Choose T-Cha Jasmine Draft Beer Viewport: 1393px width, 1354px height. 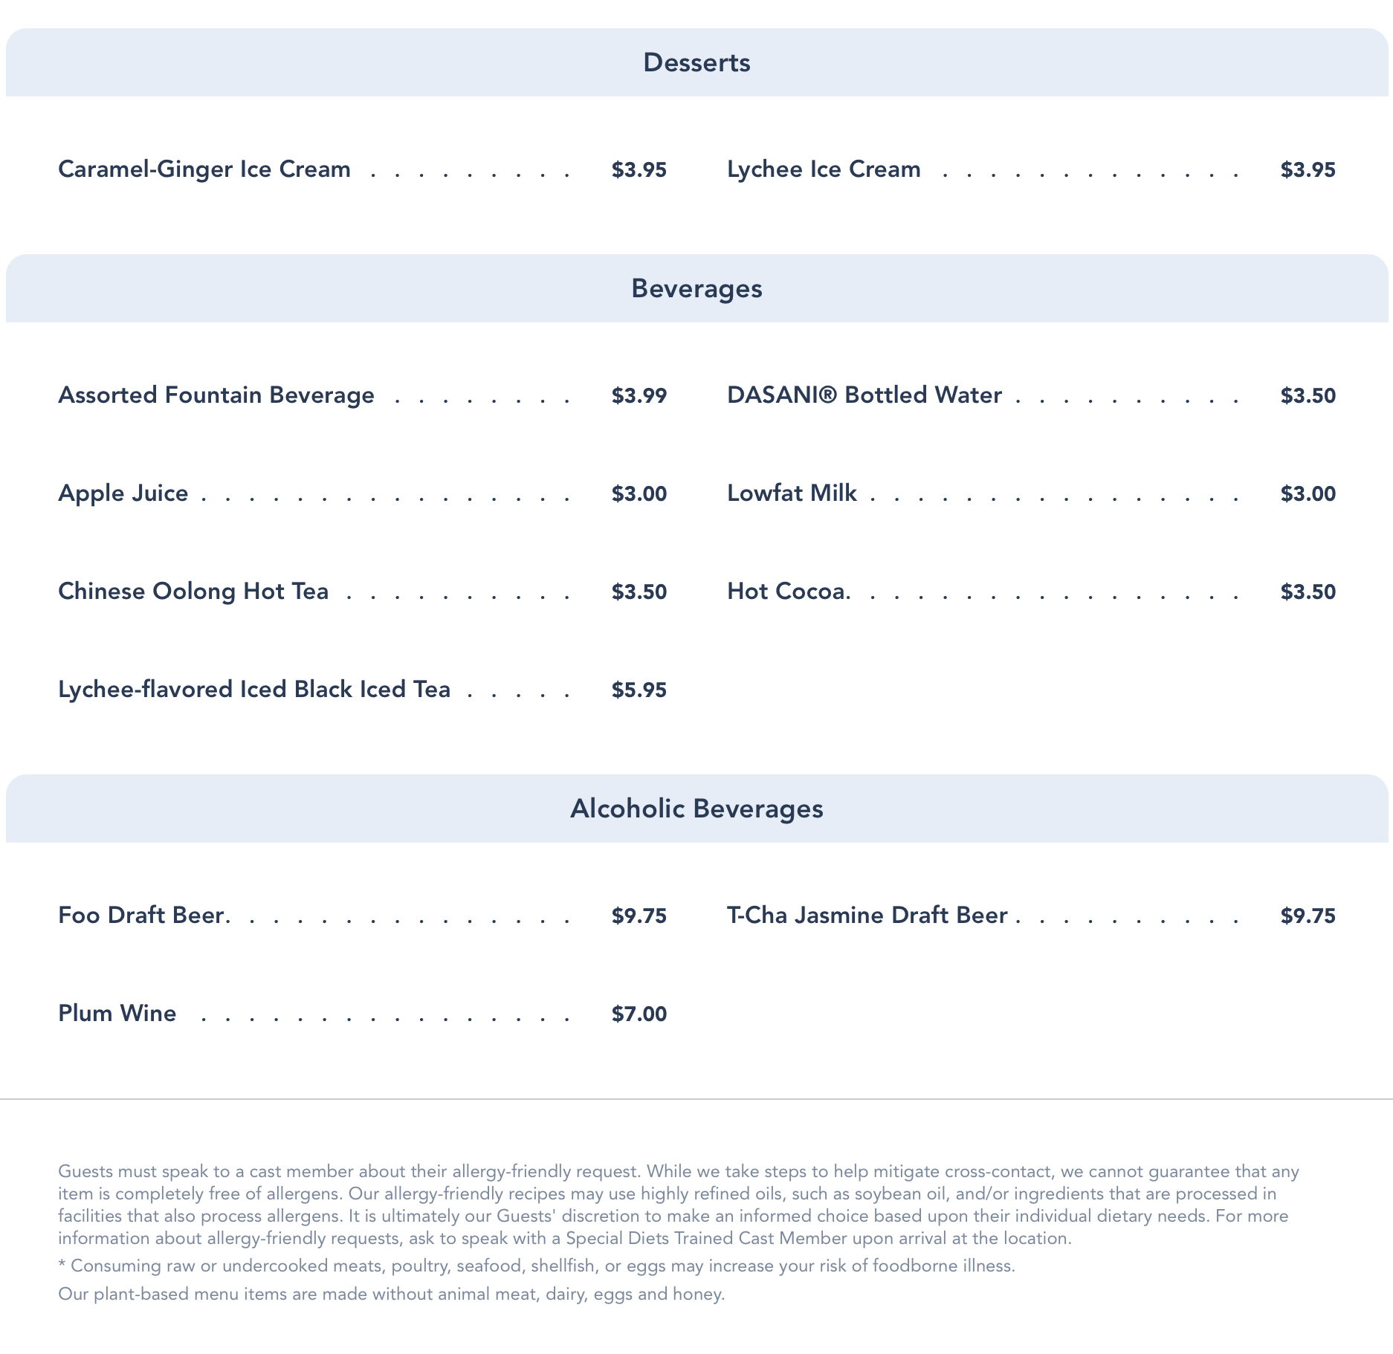point(867,916)
